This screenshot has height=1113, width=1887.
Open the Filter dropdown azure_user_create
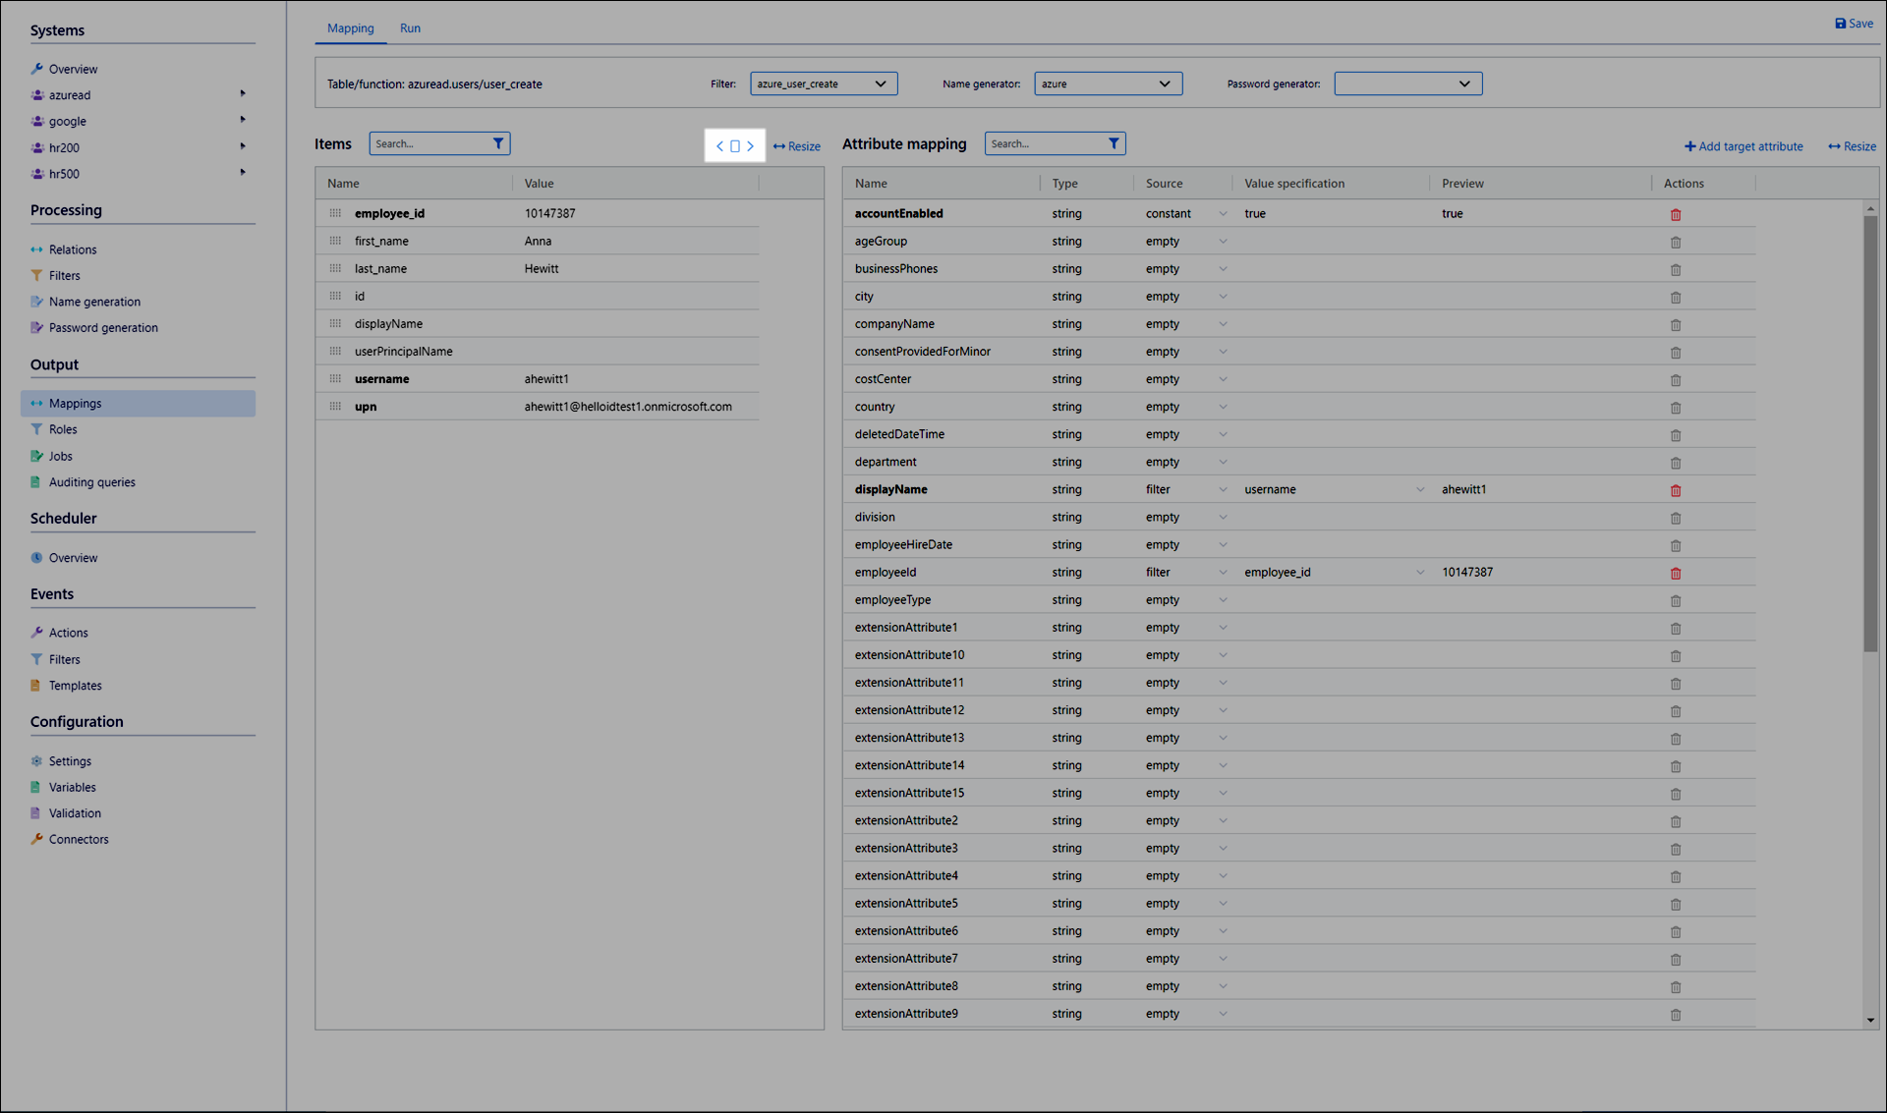point(824,84)
